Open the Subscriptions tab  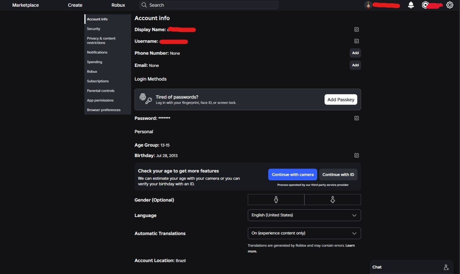pyautogui.click(x=108, y=81)
